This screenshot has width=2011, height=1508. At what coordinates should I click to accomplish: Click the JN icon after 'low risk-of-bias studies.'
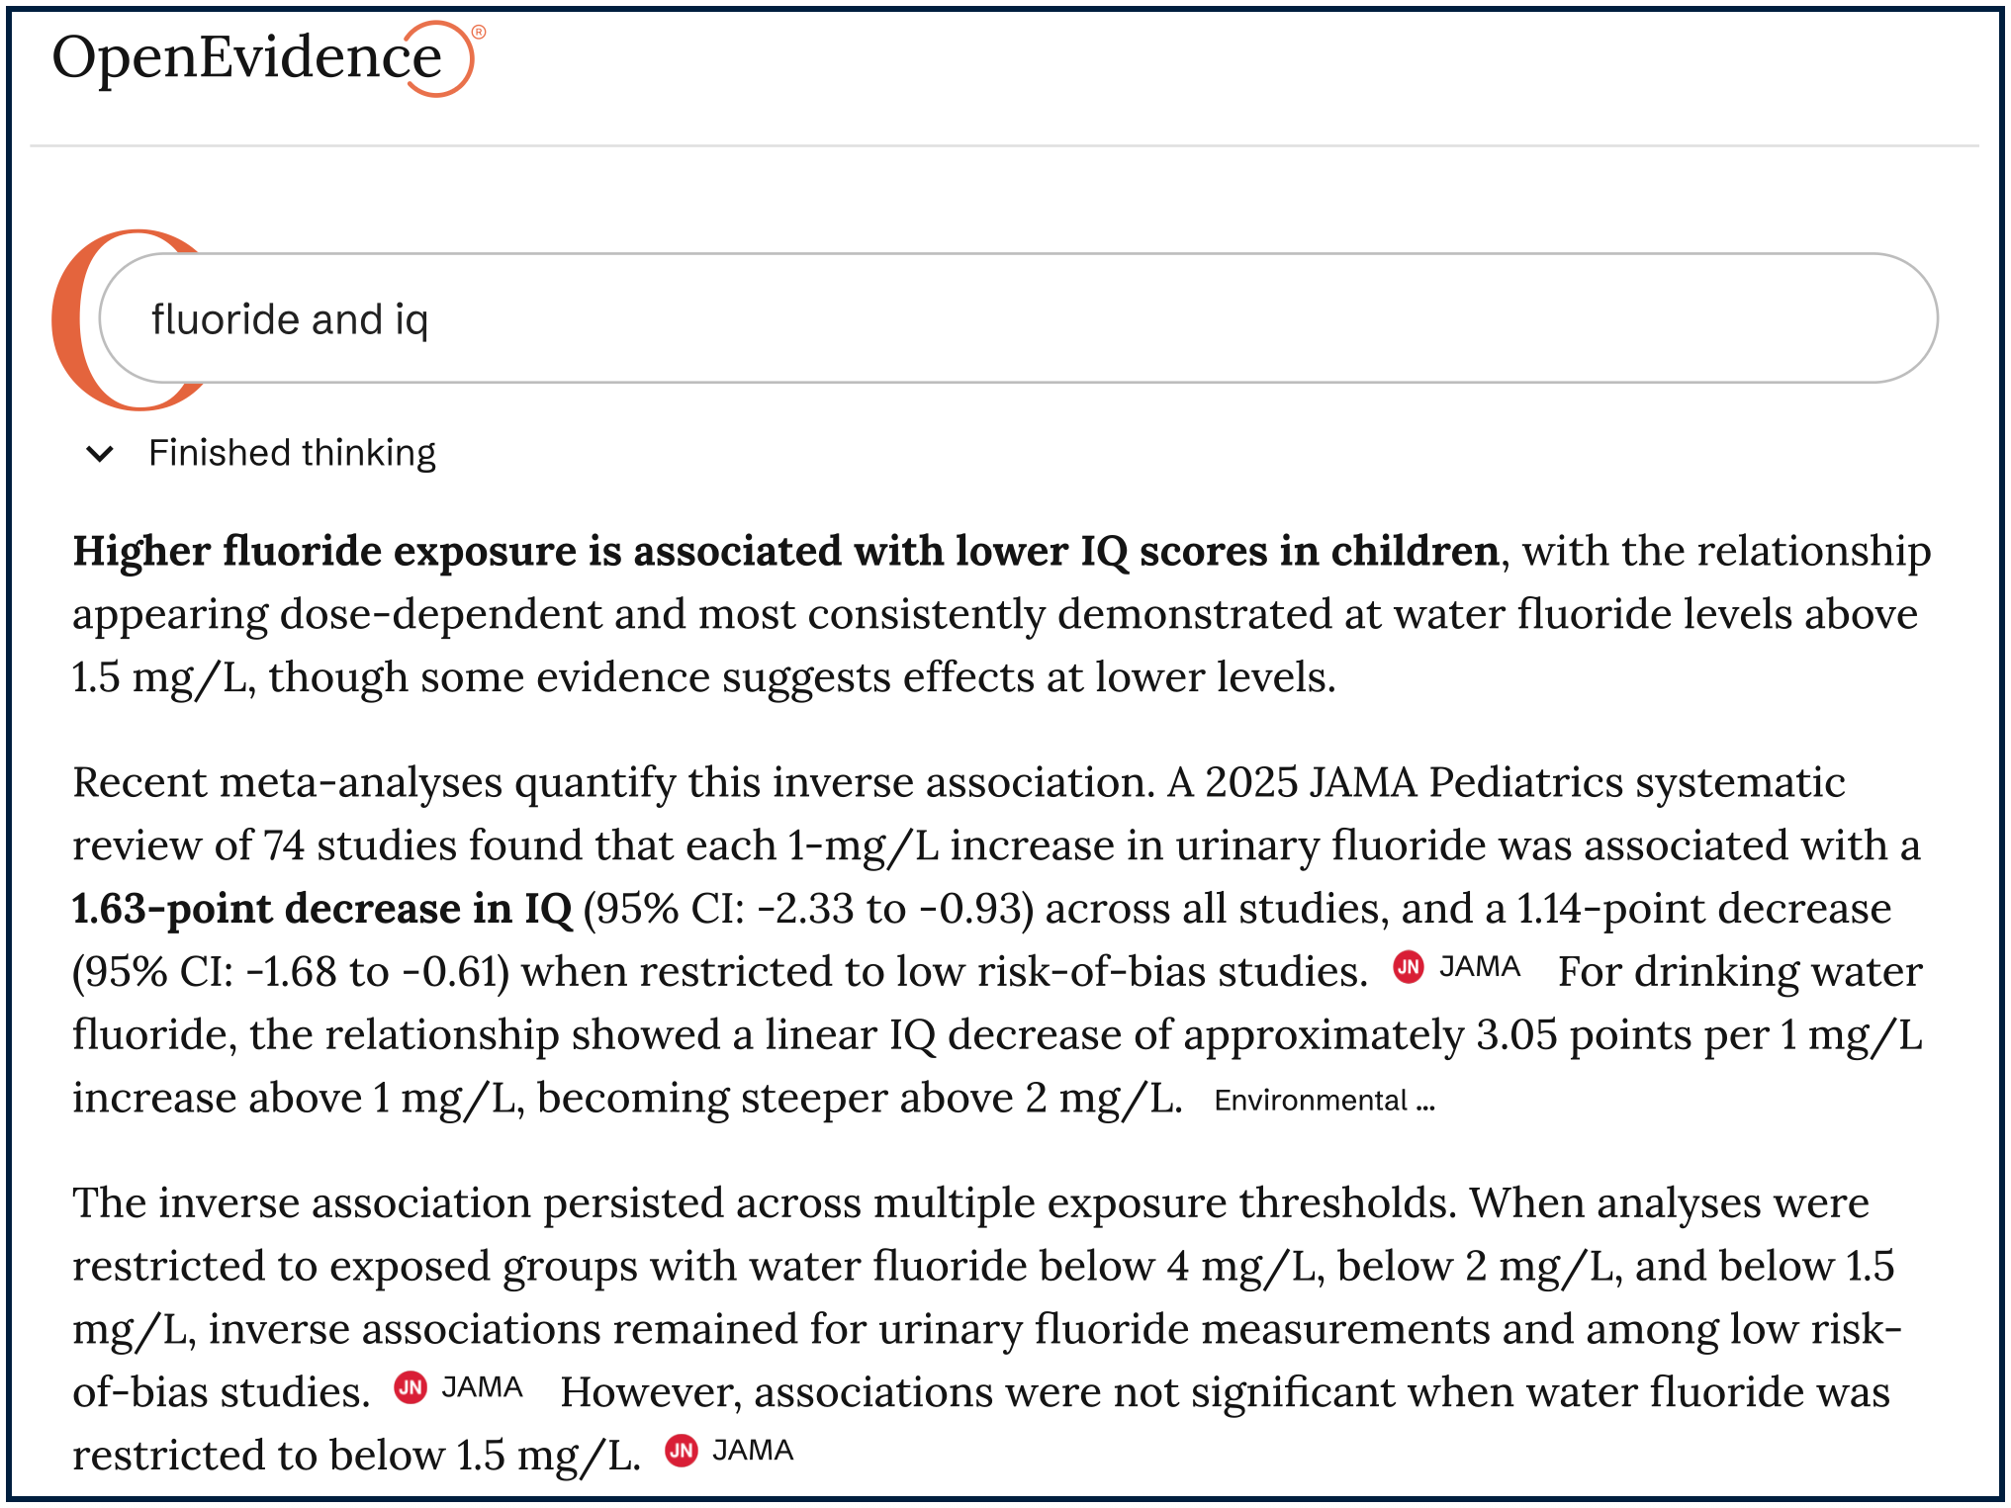[1408, 967]
